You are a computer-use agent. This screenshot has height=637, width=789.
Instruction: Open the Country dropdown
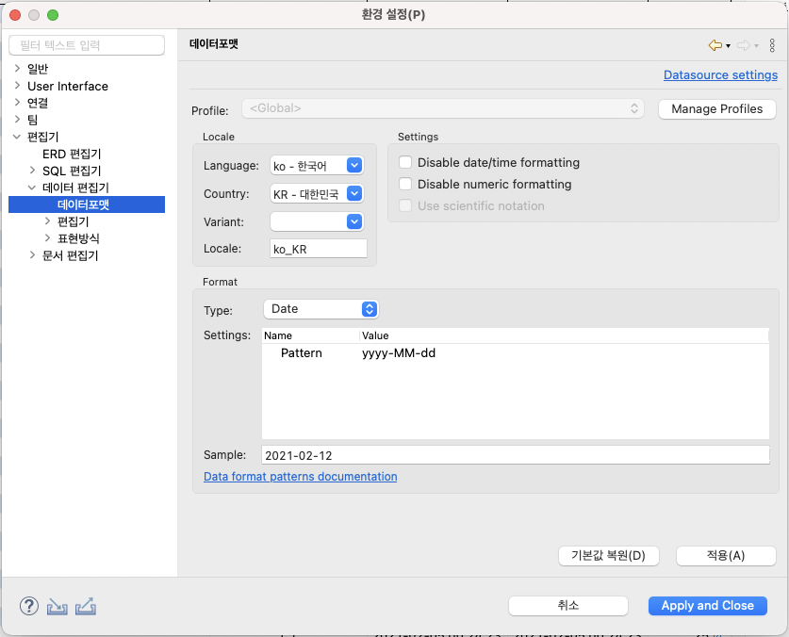(x=353, y=193)
